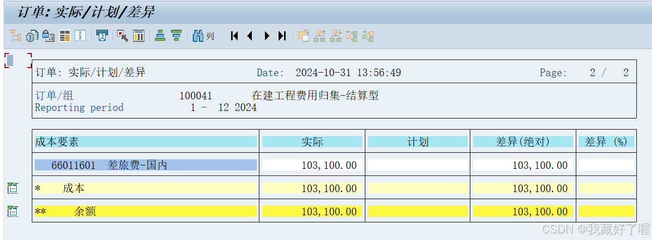Click the column layout toolbar icon
The height and width of the screenshot is (240, 652).
coord(139,36)
